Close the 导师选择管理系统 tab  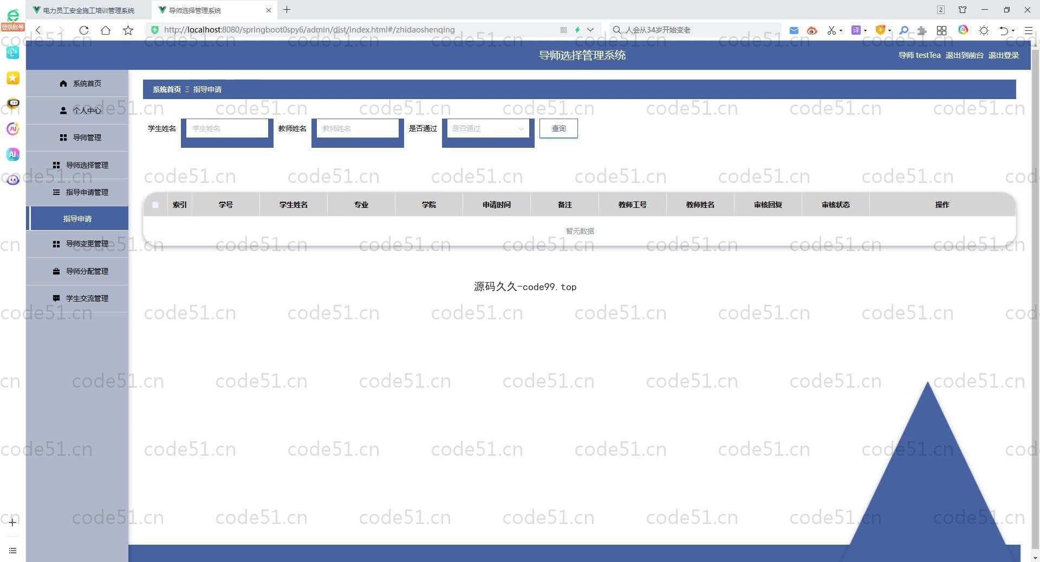(x=268, y=10)
